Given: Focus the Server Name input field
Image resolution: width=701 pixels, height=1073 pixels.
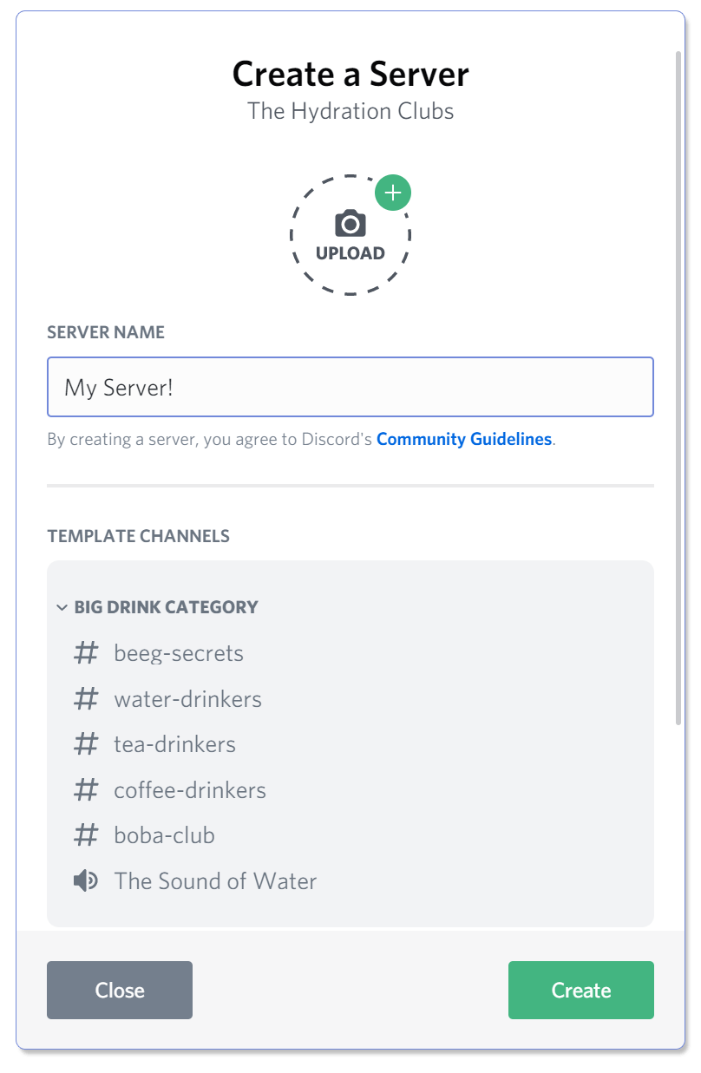Looking at the screenshot, I should click(350, 387).
